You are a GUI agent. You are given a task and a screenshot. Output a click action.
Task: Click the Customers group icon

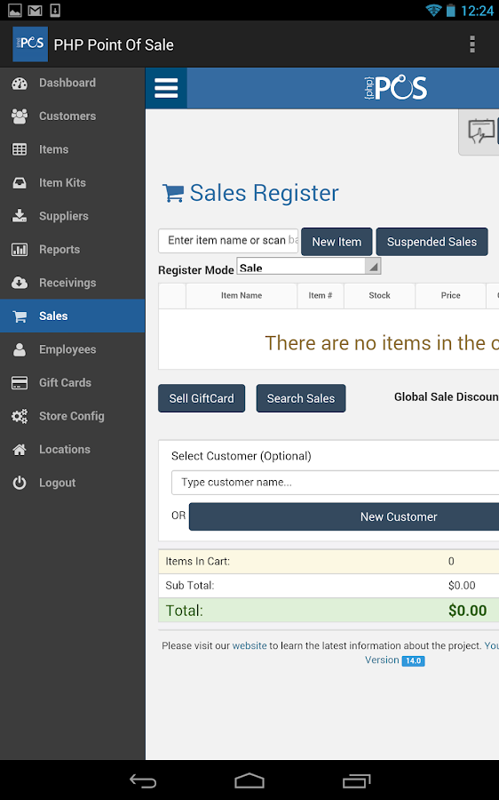coord(20,116)
